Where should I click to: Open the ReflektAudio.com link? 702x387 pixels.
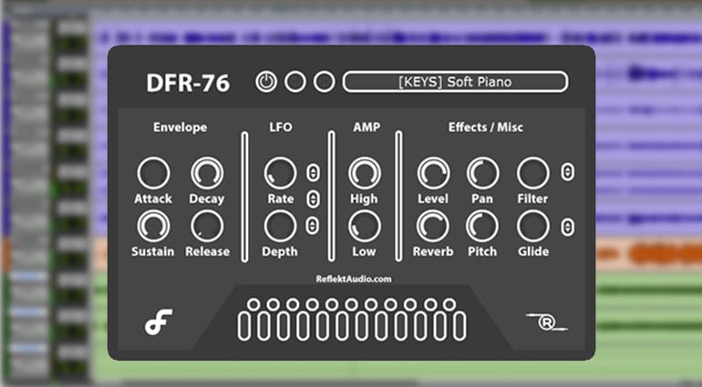[x=354, y=280]
